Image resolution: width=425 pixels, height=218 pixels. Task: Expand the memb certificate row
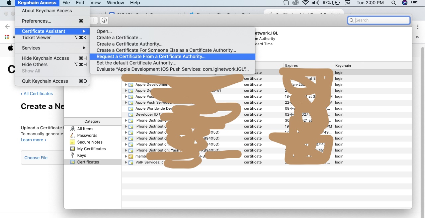(x=126, y=157)
